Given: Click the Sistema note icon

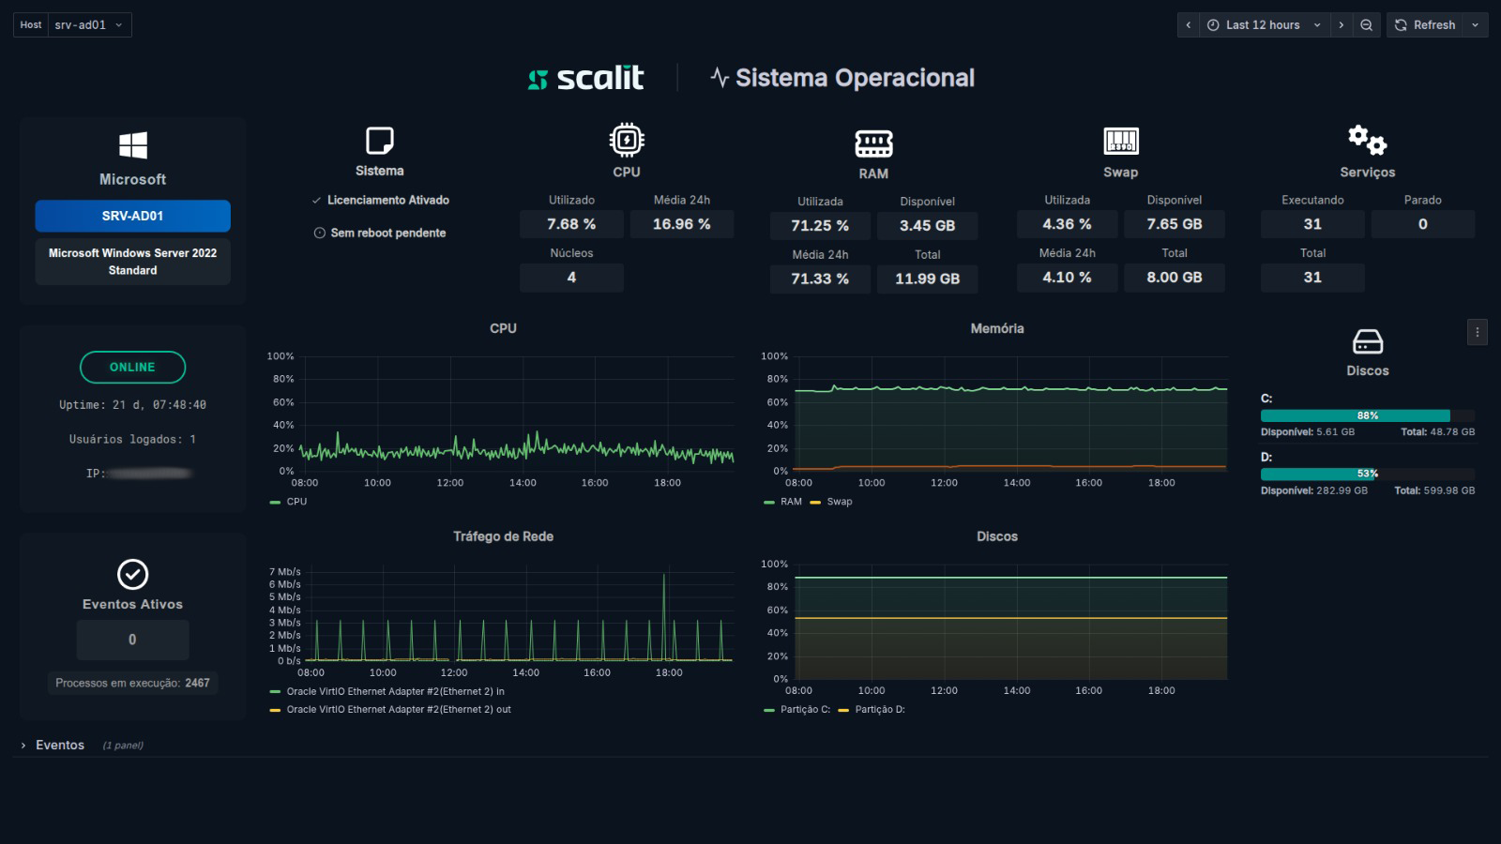Looking at the screenshot, I should point(379,141).
